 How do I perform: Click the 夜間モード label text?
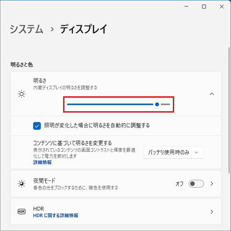click(x=44, y=181)
